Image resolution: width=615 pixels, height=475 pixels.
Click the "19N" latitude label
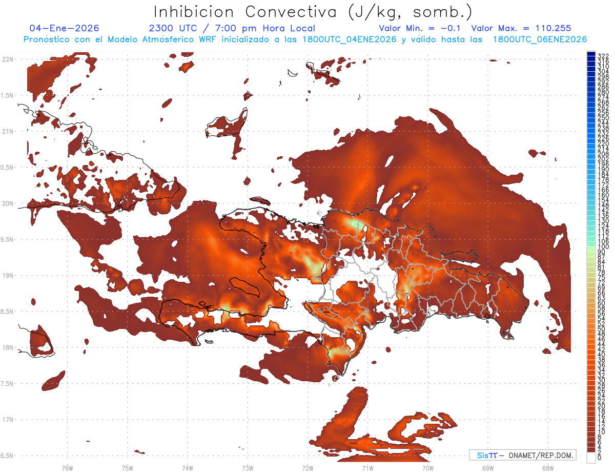7,275
